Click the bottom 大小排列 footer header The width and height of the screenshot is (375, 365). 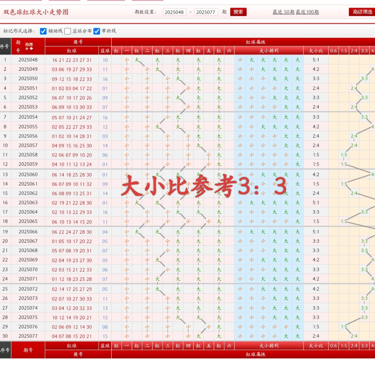269,346
